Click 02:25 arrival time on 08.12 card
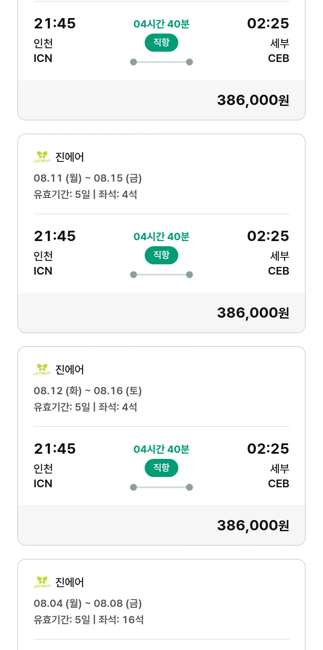Viewport: 323px width, 650px height. click(268, 449)
